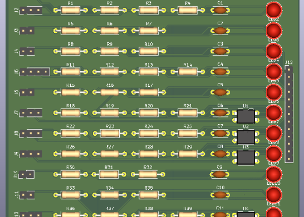This screenshot has height=217, width=304.
Task: Click capacitor C1
Action: tap(220, 10)
